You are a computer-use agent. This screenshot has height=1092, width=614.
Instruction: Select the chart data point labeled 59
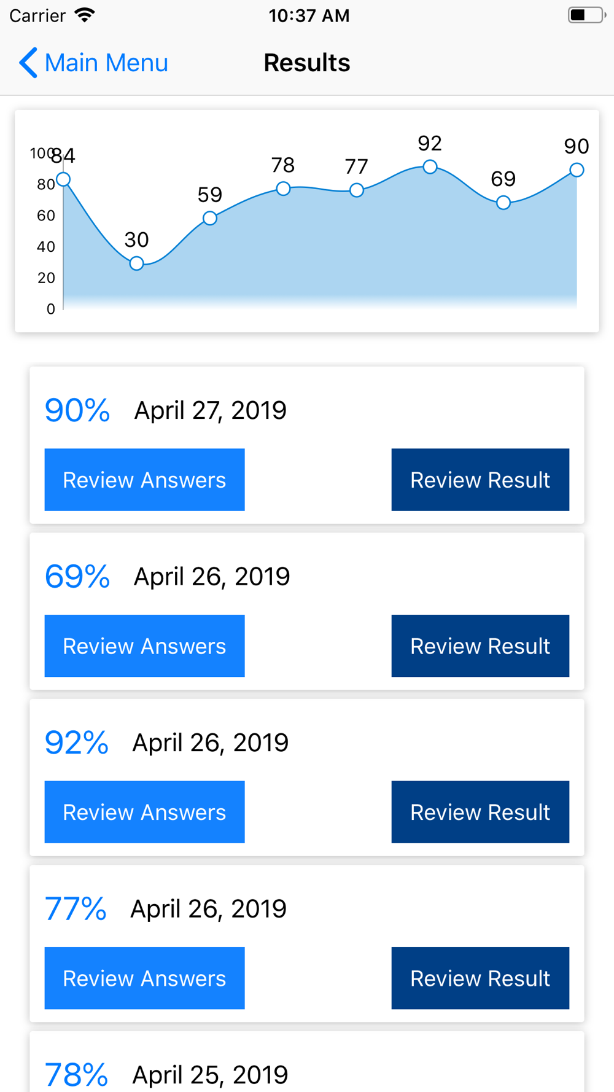coord(210,218)
